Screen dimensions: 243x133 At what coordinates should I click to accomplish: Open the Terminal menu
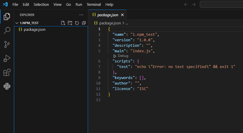coord(94,5)
